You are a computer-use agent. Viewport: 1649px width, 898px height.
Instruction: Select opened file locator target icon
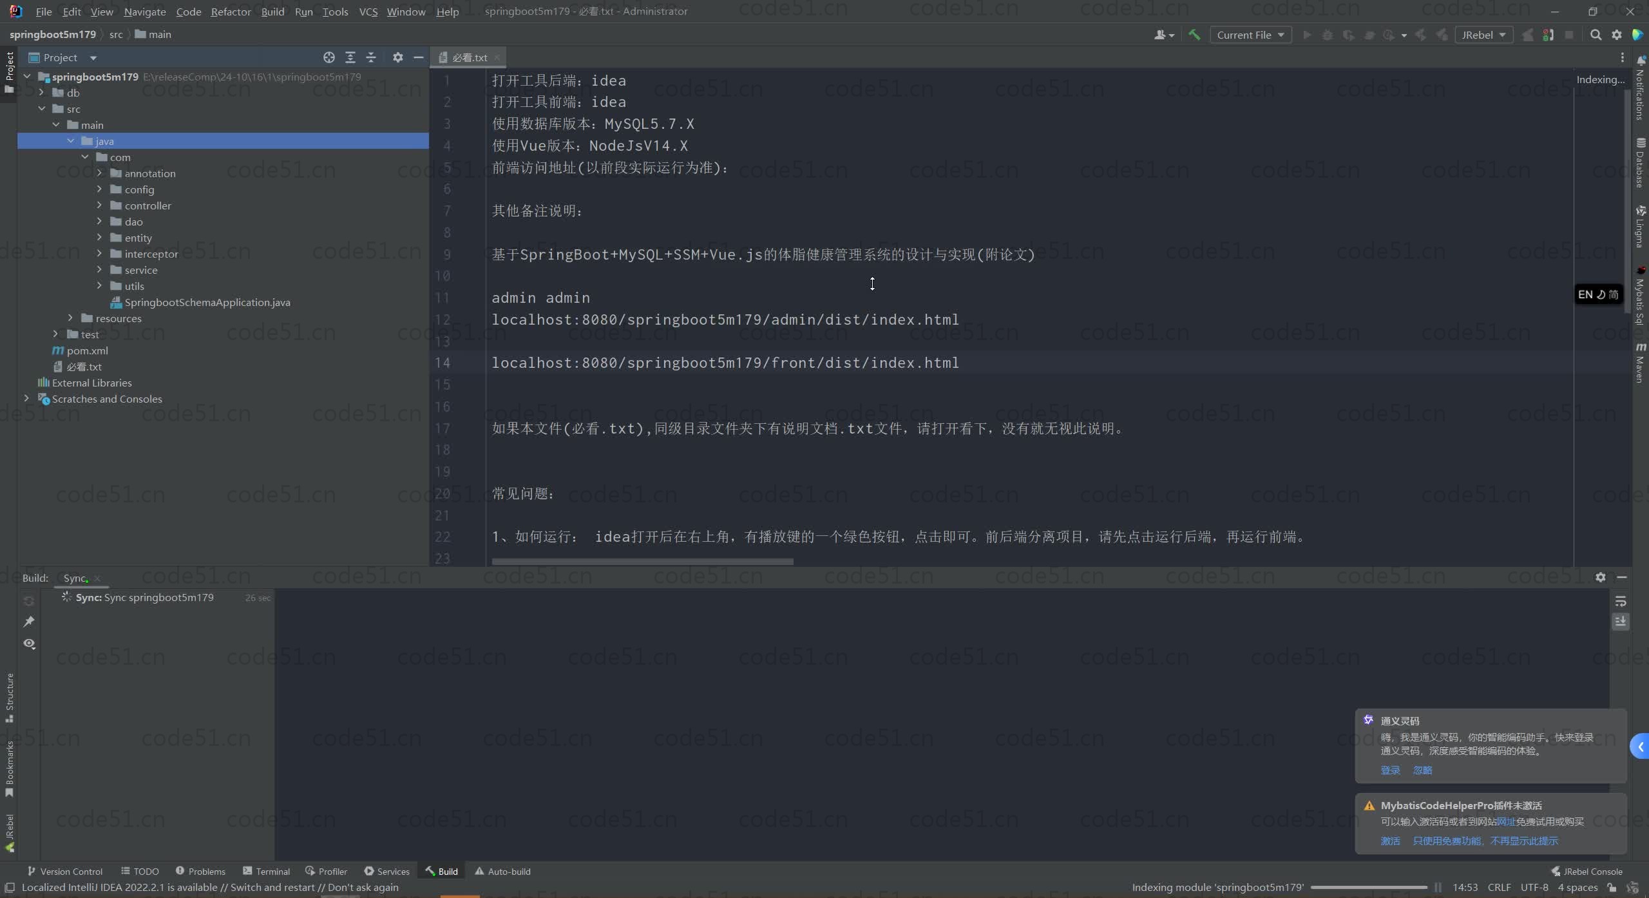point(329,57)
